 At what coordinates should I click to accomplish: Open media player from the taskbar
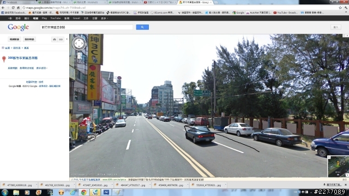click(x=27, y=192)
